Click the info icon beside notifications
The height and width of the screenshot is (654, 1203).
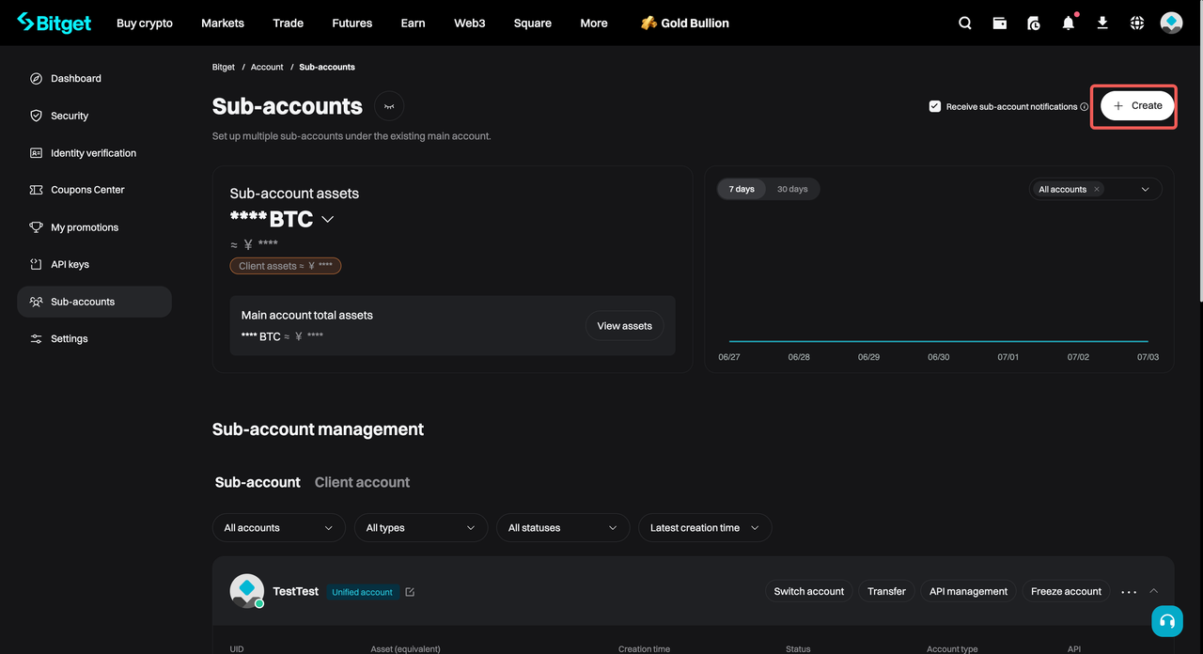tap(1085, 107)
